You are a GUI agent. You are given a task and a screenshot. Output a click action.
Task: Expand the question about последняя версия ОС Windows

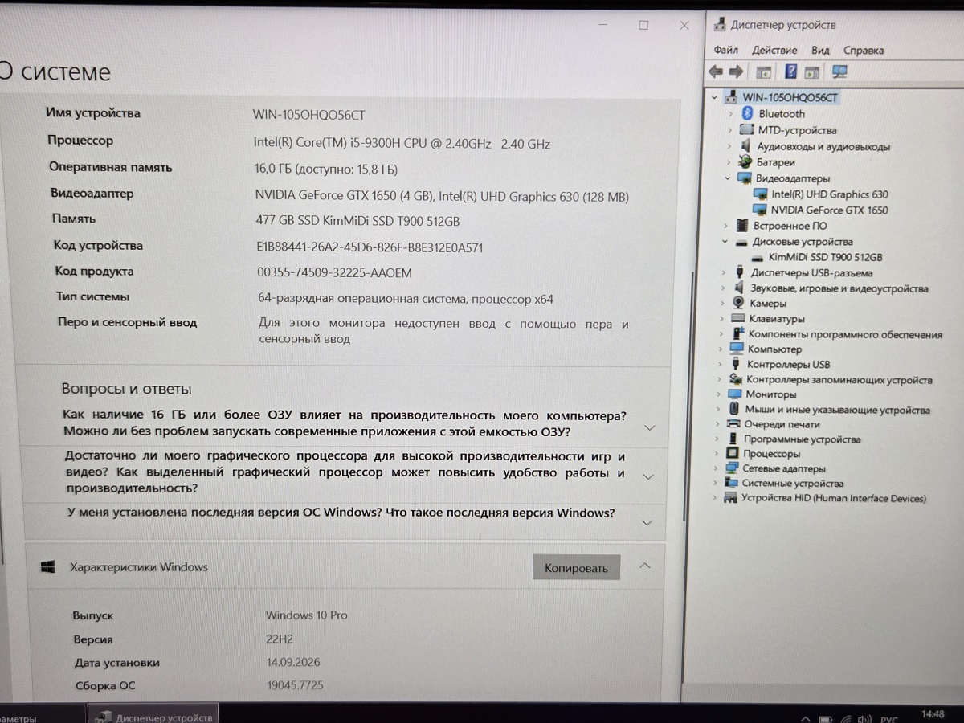pos(647,523)
